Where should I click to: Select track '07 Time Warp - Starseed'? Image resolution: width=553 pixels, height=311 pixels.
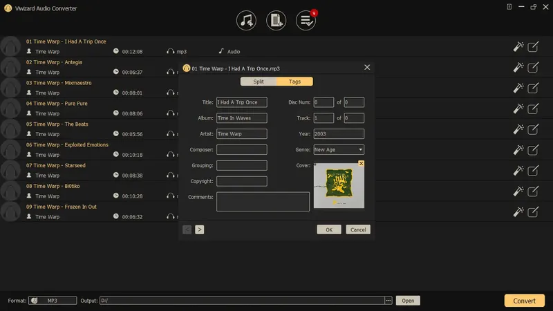(55, 165)
